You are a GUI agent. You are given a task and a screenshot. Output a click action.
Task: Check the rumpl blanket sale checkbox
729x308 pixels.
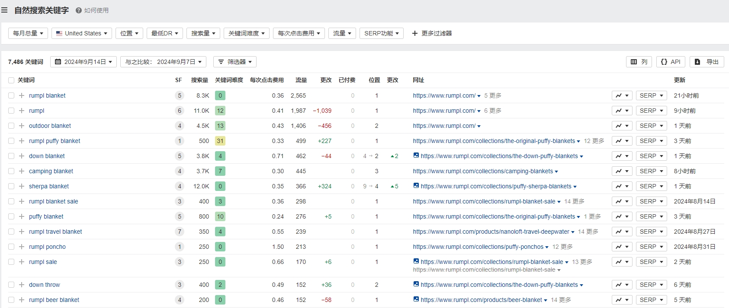click(x=11, y=201)
